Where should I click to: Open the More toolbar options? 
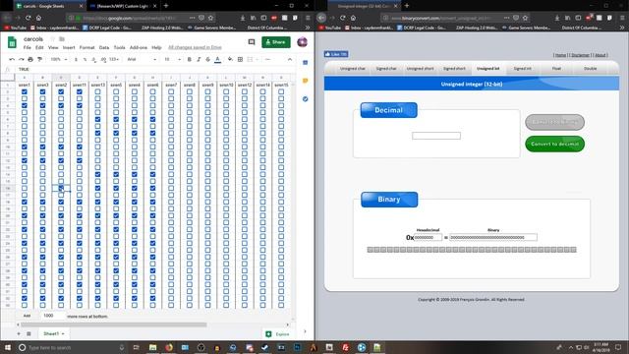(x=268, y=59)
